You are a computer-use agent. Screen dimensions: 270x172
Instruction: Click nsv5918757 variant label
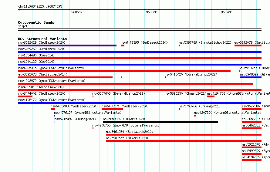(254, 68)
